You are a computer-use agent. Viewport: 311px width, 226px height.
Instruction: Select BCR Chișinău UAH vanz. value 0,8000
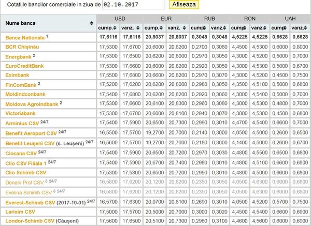click(x=300, y=47)
